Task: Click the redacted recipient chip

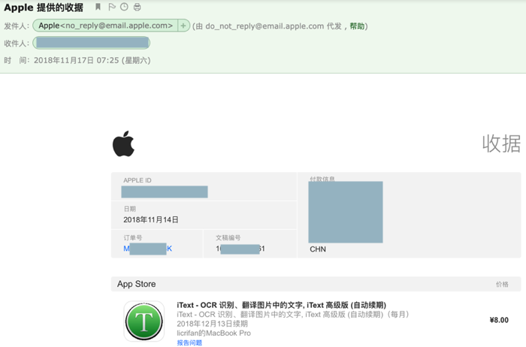Action: (91, 43)
